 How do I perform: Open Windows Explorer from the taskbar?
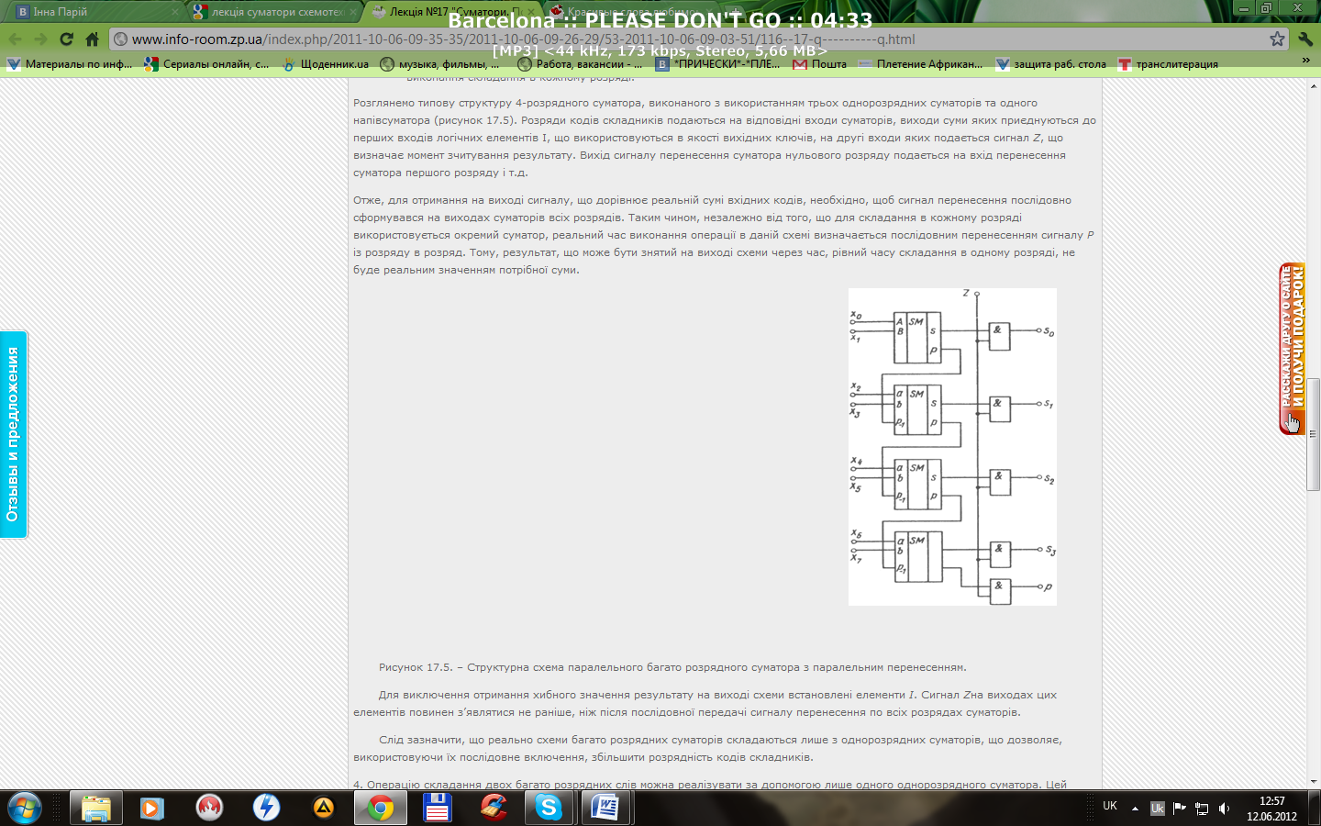tap(95, 809)
